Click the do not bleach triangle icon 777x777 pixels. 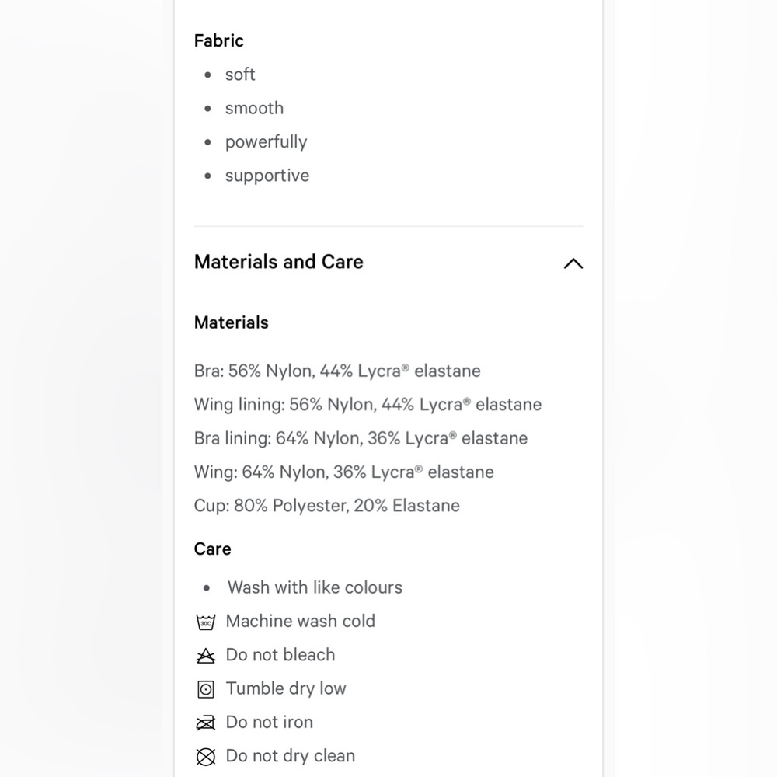tap(206, 656)
